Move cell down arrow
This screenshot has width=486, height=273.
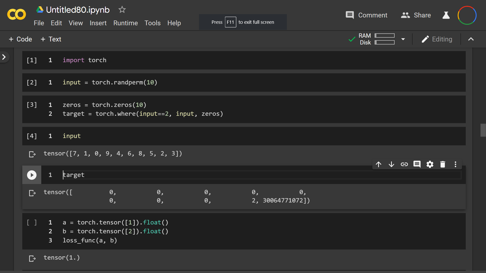coord(391,164)
